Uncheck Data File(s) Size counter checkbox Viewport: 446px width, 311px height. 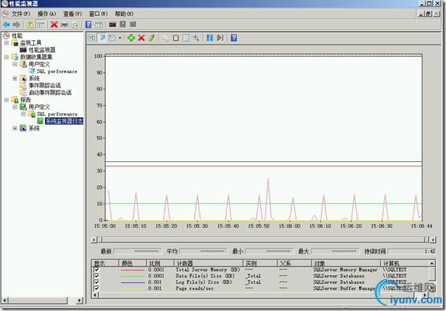point(96,276)
